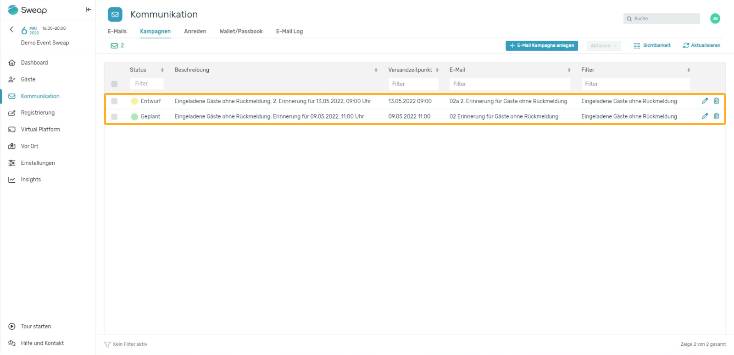Screen dimensions: 734x355
Task: Go back using the event chevron
Action: (x=11, y=29)
